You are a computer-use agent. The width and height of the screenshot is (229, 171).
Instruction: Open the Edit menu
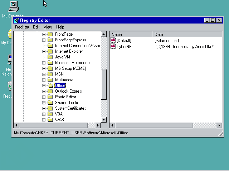36,27
